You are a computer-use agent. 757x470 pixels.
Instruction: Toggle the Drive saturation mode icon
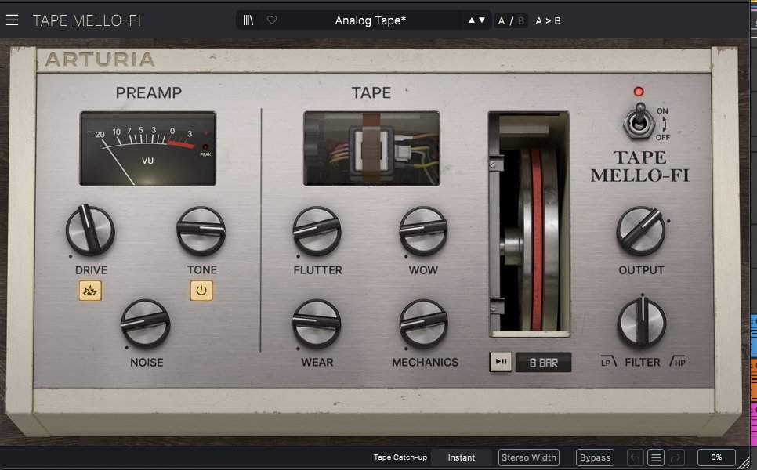(x=89, y=290)
